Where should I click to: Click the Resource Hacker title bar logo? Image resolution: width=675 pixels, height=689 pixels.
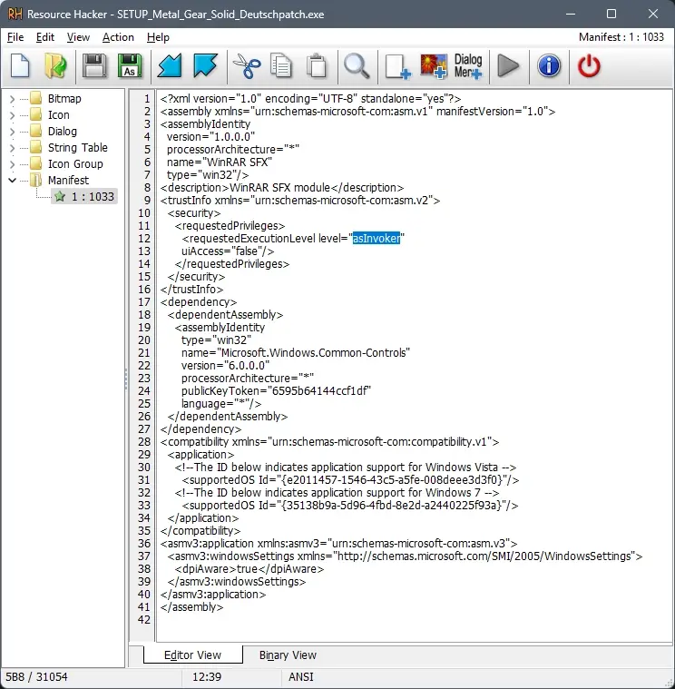point(15,14)
